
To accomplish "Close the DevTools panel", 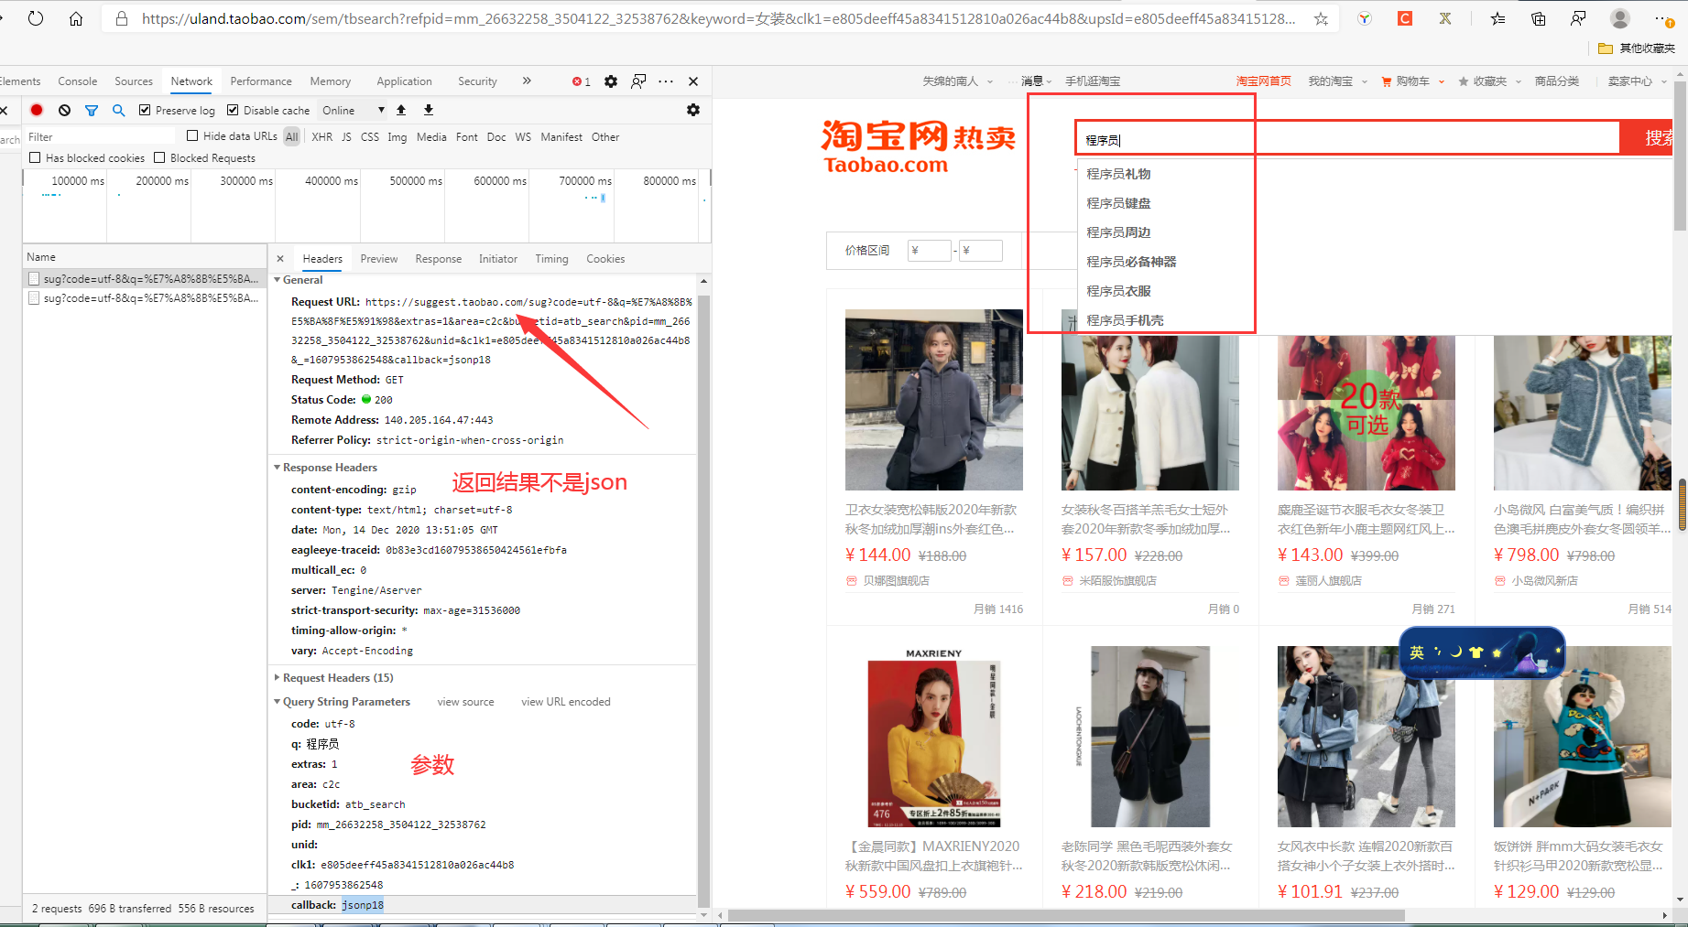I will coord(693,81).
